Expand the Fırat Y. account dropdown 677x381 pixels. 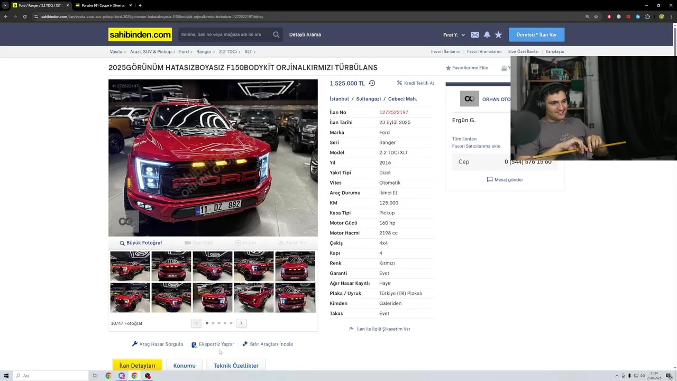454,35
